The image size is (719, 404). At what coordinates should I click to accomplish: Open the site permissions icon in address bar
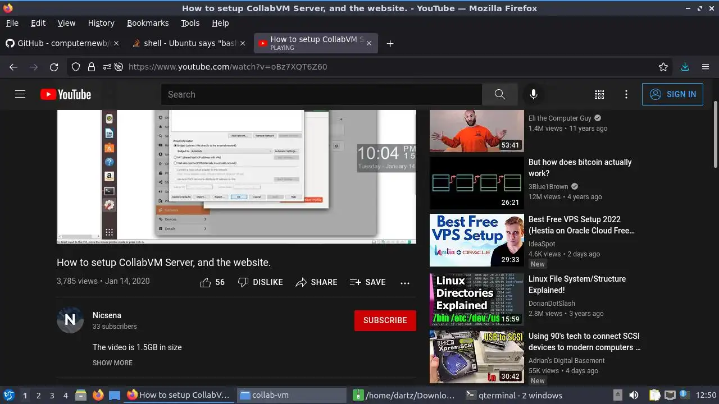click(x=107, y=67)
